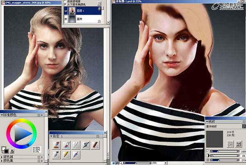Click the paper scale icon beside first slider
Viewport: 246px width, 165px height.
(207, 151)
